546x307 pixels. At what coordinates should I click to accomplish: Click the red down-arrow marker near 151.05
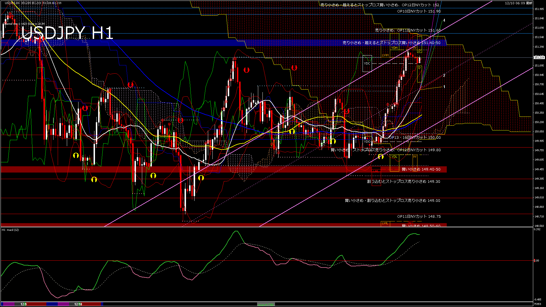click(x=294, y=68)
